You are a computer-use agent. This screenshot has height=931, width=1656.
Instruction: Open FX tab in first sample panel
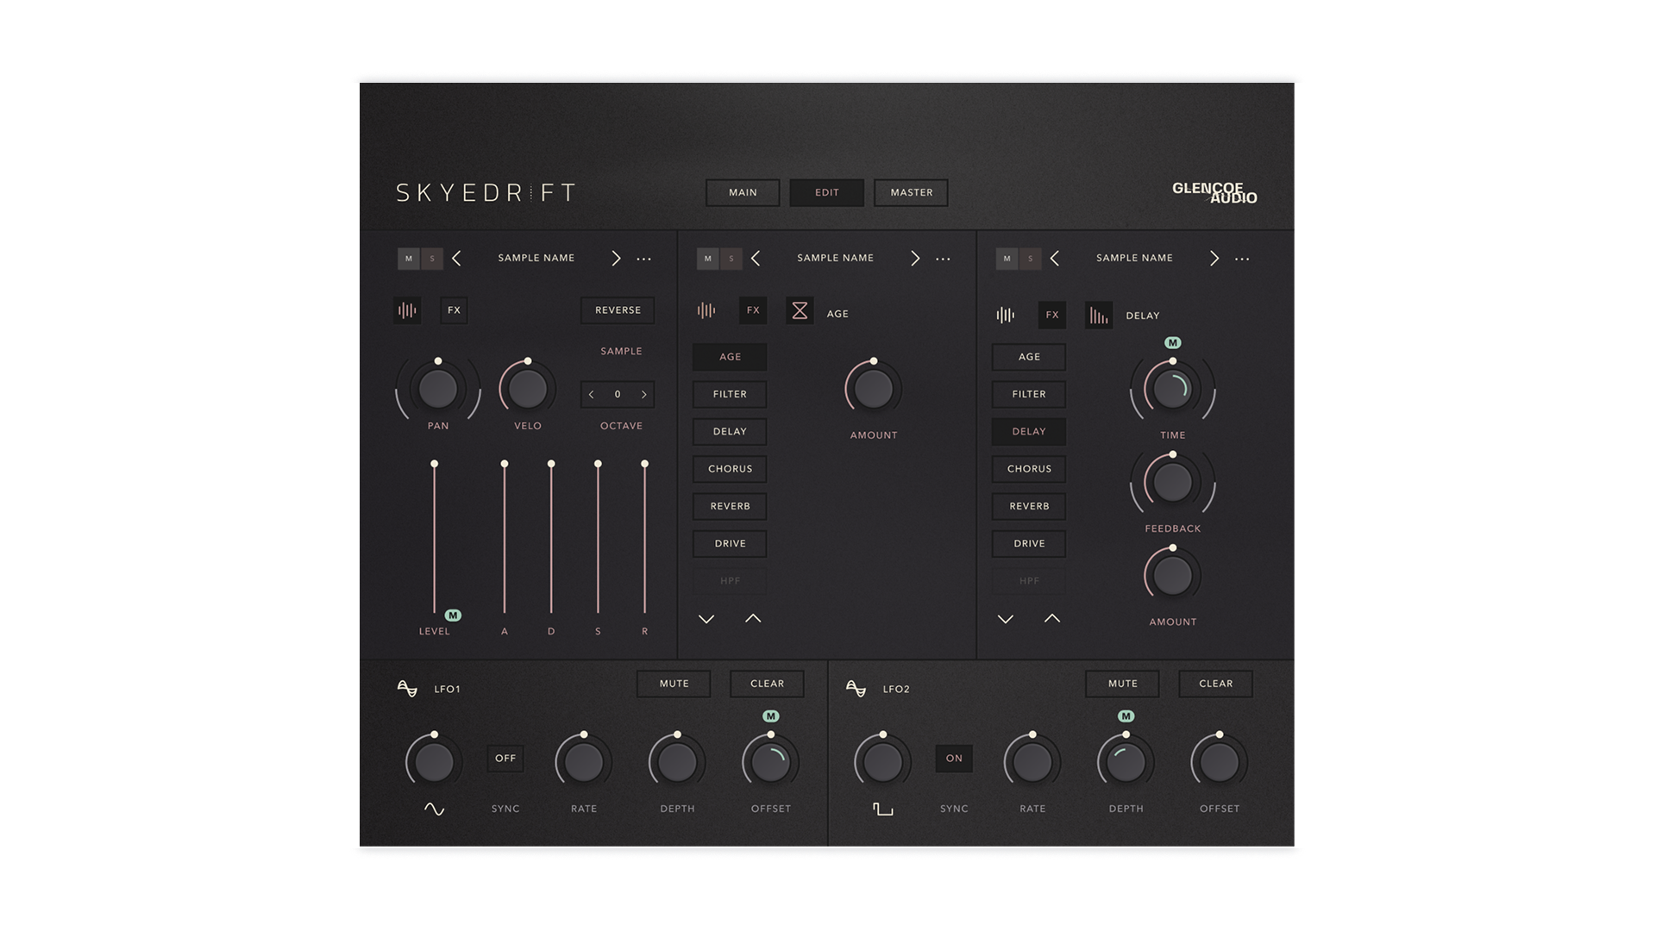coord(454,310)
